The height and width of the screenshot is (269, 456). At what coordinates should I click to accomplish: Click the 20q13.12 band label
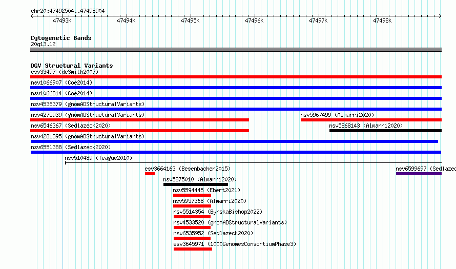pyautogui.click(x=43, y=44)
